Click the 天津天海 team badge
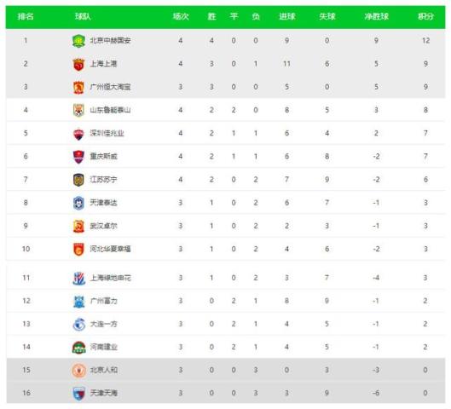The width and height of the screenshot is (451, 409). [78, 394]
